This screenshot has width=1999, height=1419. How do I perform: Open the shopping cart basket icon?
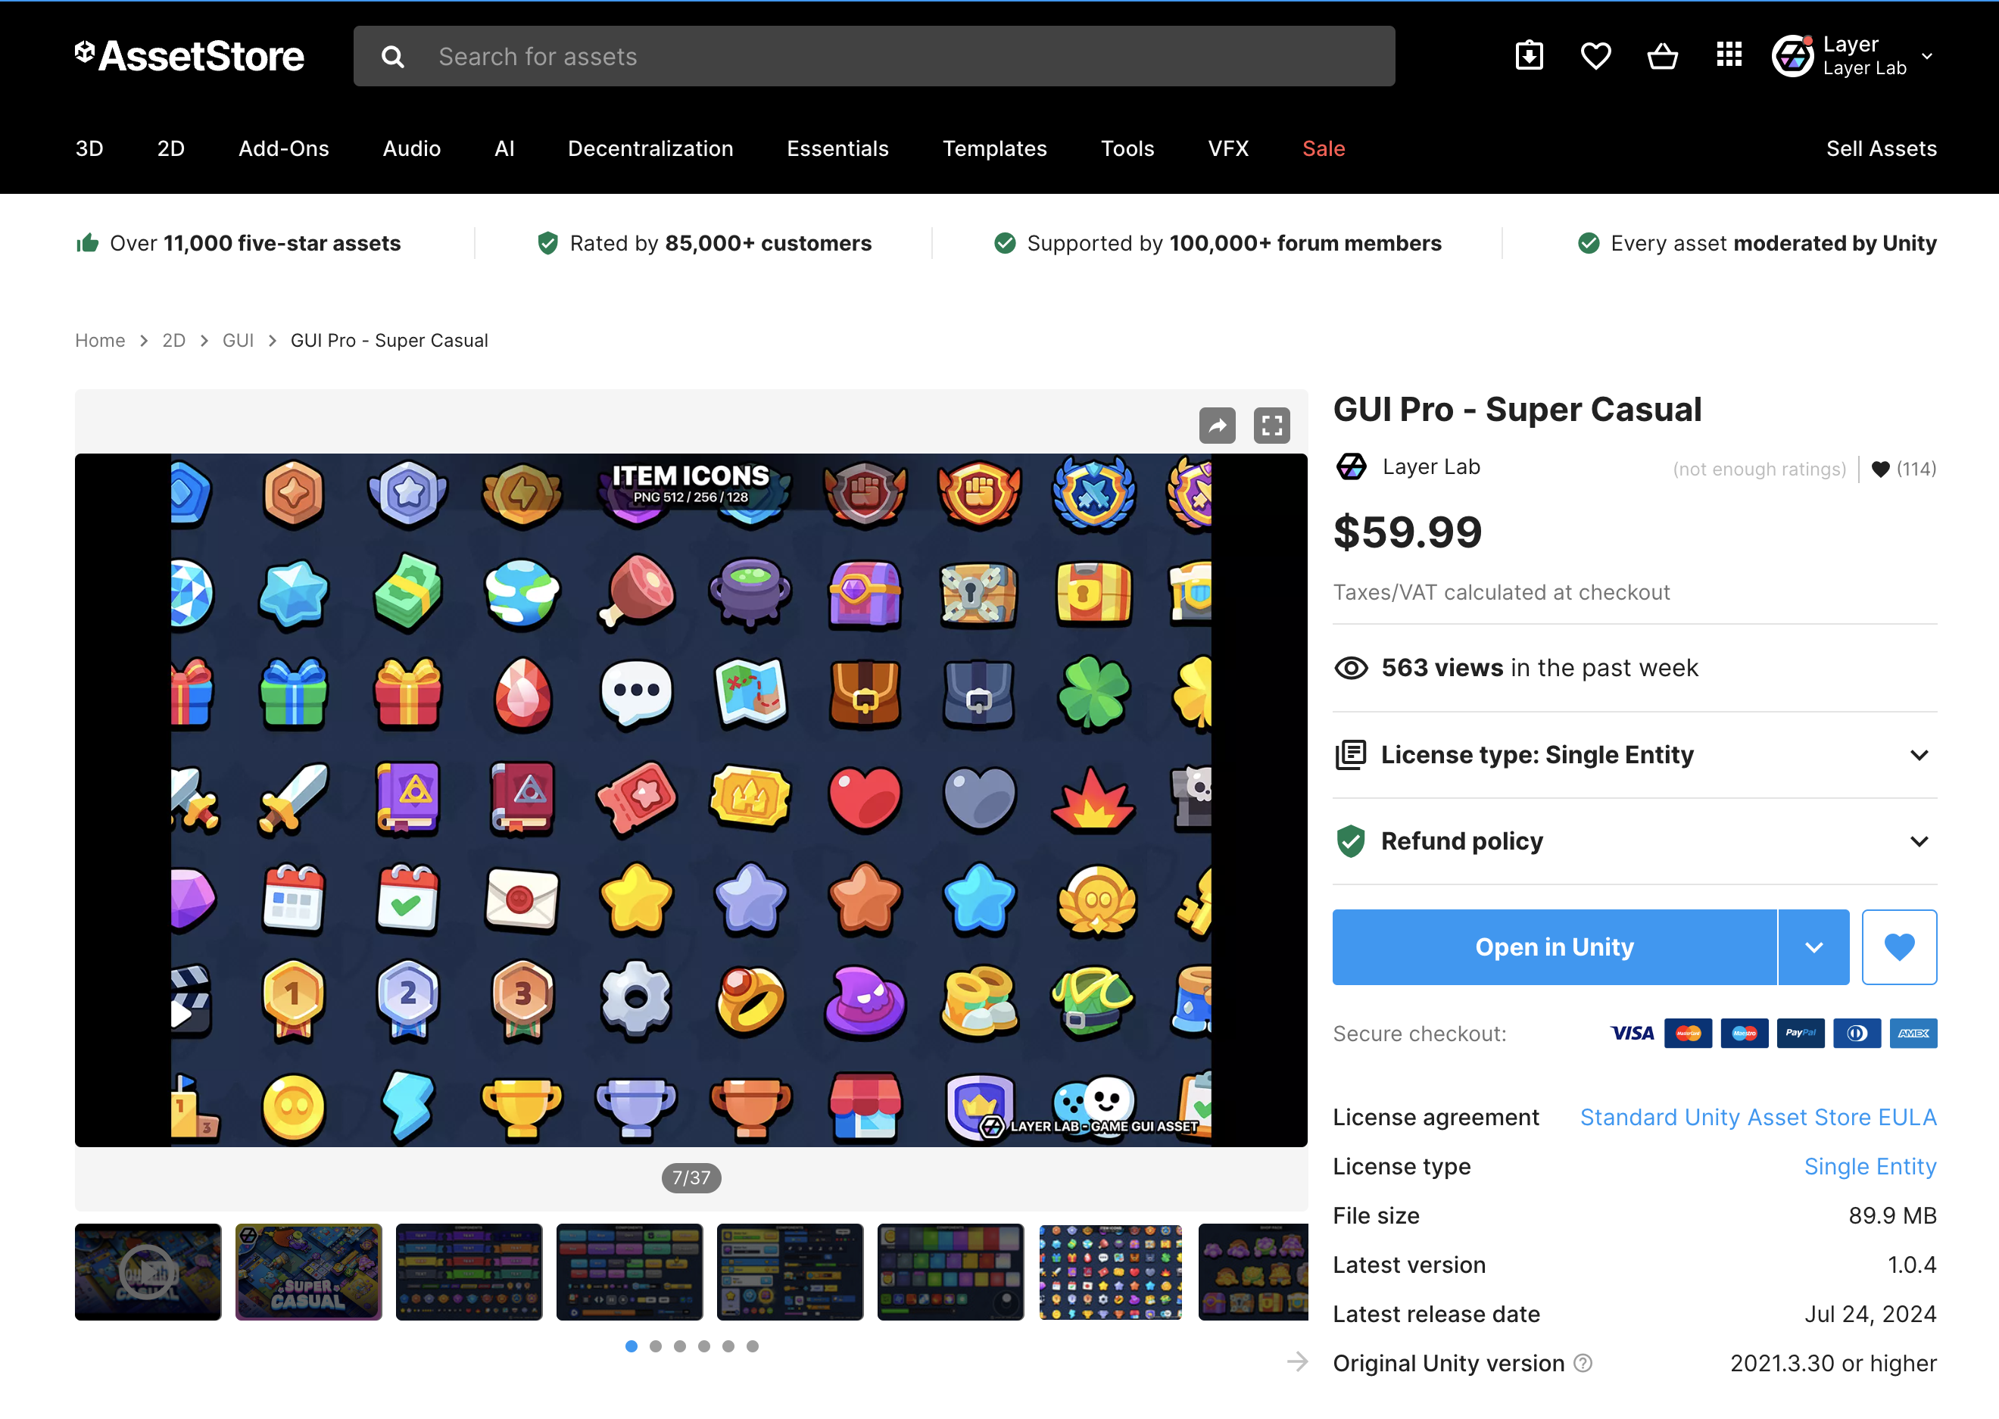(x=1662, y=56)
